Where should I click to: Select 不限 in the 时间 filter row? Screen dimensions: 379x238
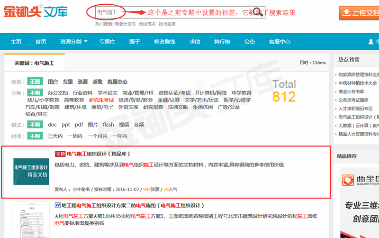35,136
